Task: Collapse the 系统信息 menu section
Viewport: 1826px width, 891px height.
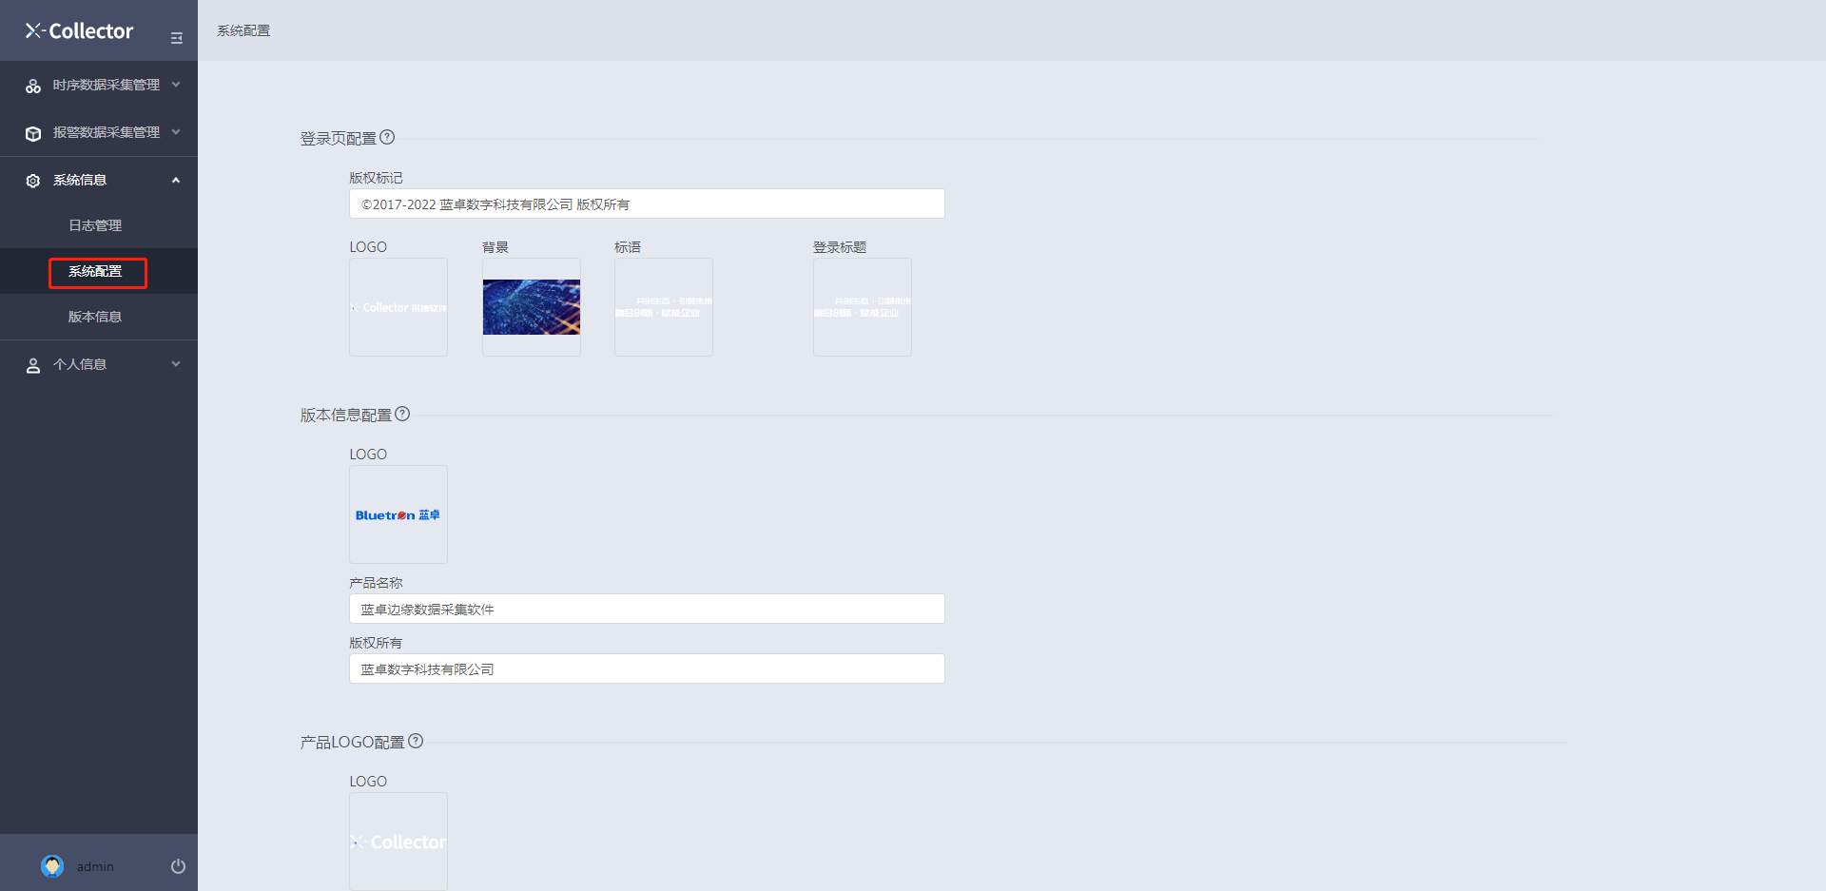Action: pyautogui.click(x=176, y=181)
